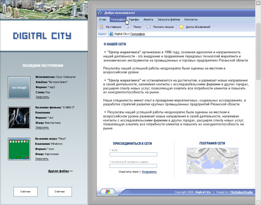Open the Другие файлы link
The image size is (261, 205).
(x=58, y=171)
